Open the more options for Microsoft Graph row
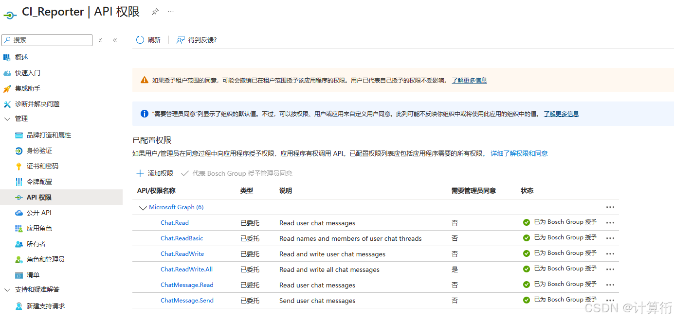The image size is (674, 319). pos(610,207)
